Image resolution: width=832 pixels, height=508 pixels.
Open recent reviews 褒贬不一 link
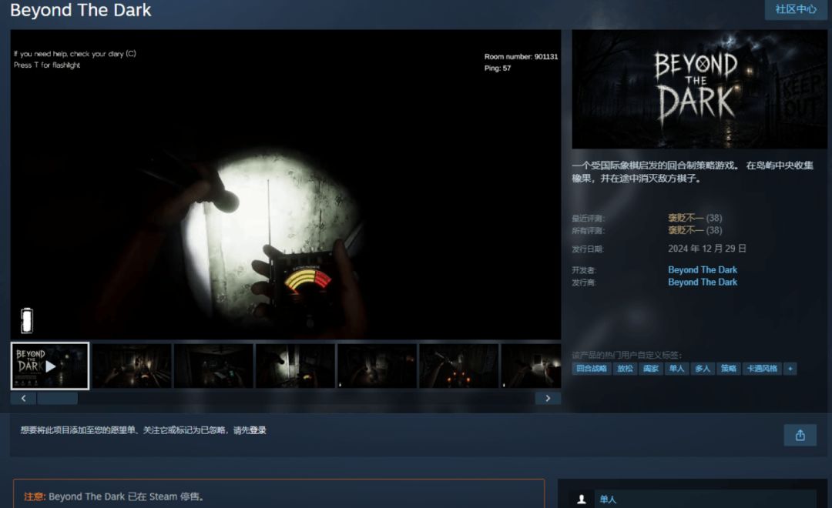pyautogui.click(x=686, y=218)
